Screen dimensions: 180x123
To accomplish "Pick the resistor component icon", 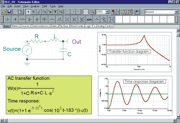I will click(22, 20).
